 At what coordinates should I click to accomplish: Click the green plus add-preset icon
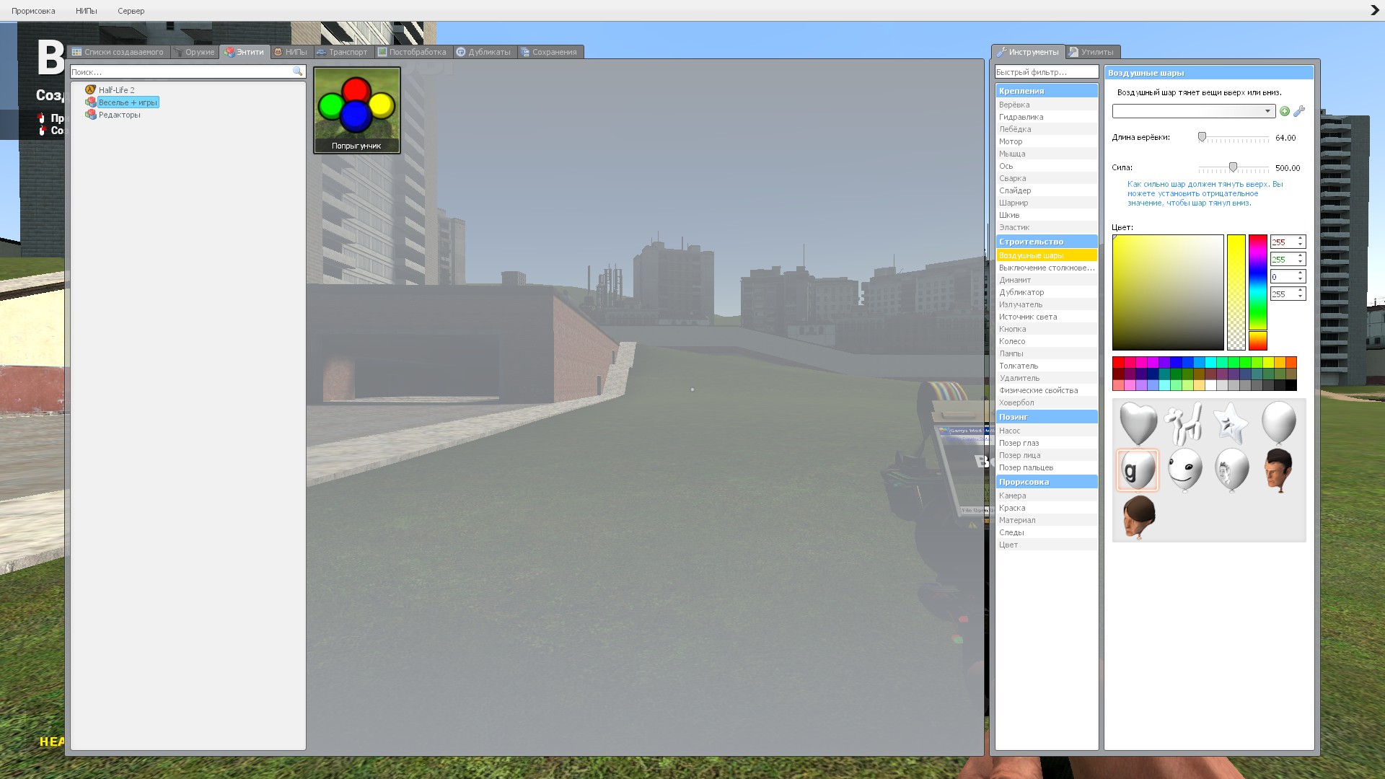(1285, 111)
